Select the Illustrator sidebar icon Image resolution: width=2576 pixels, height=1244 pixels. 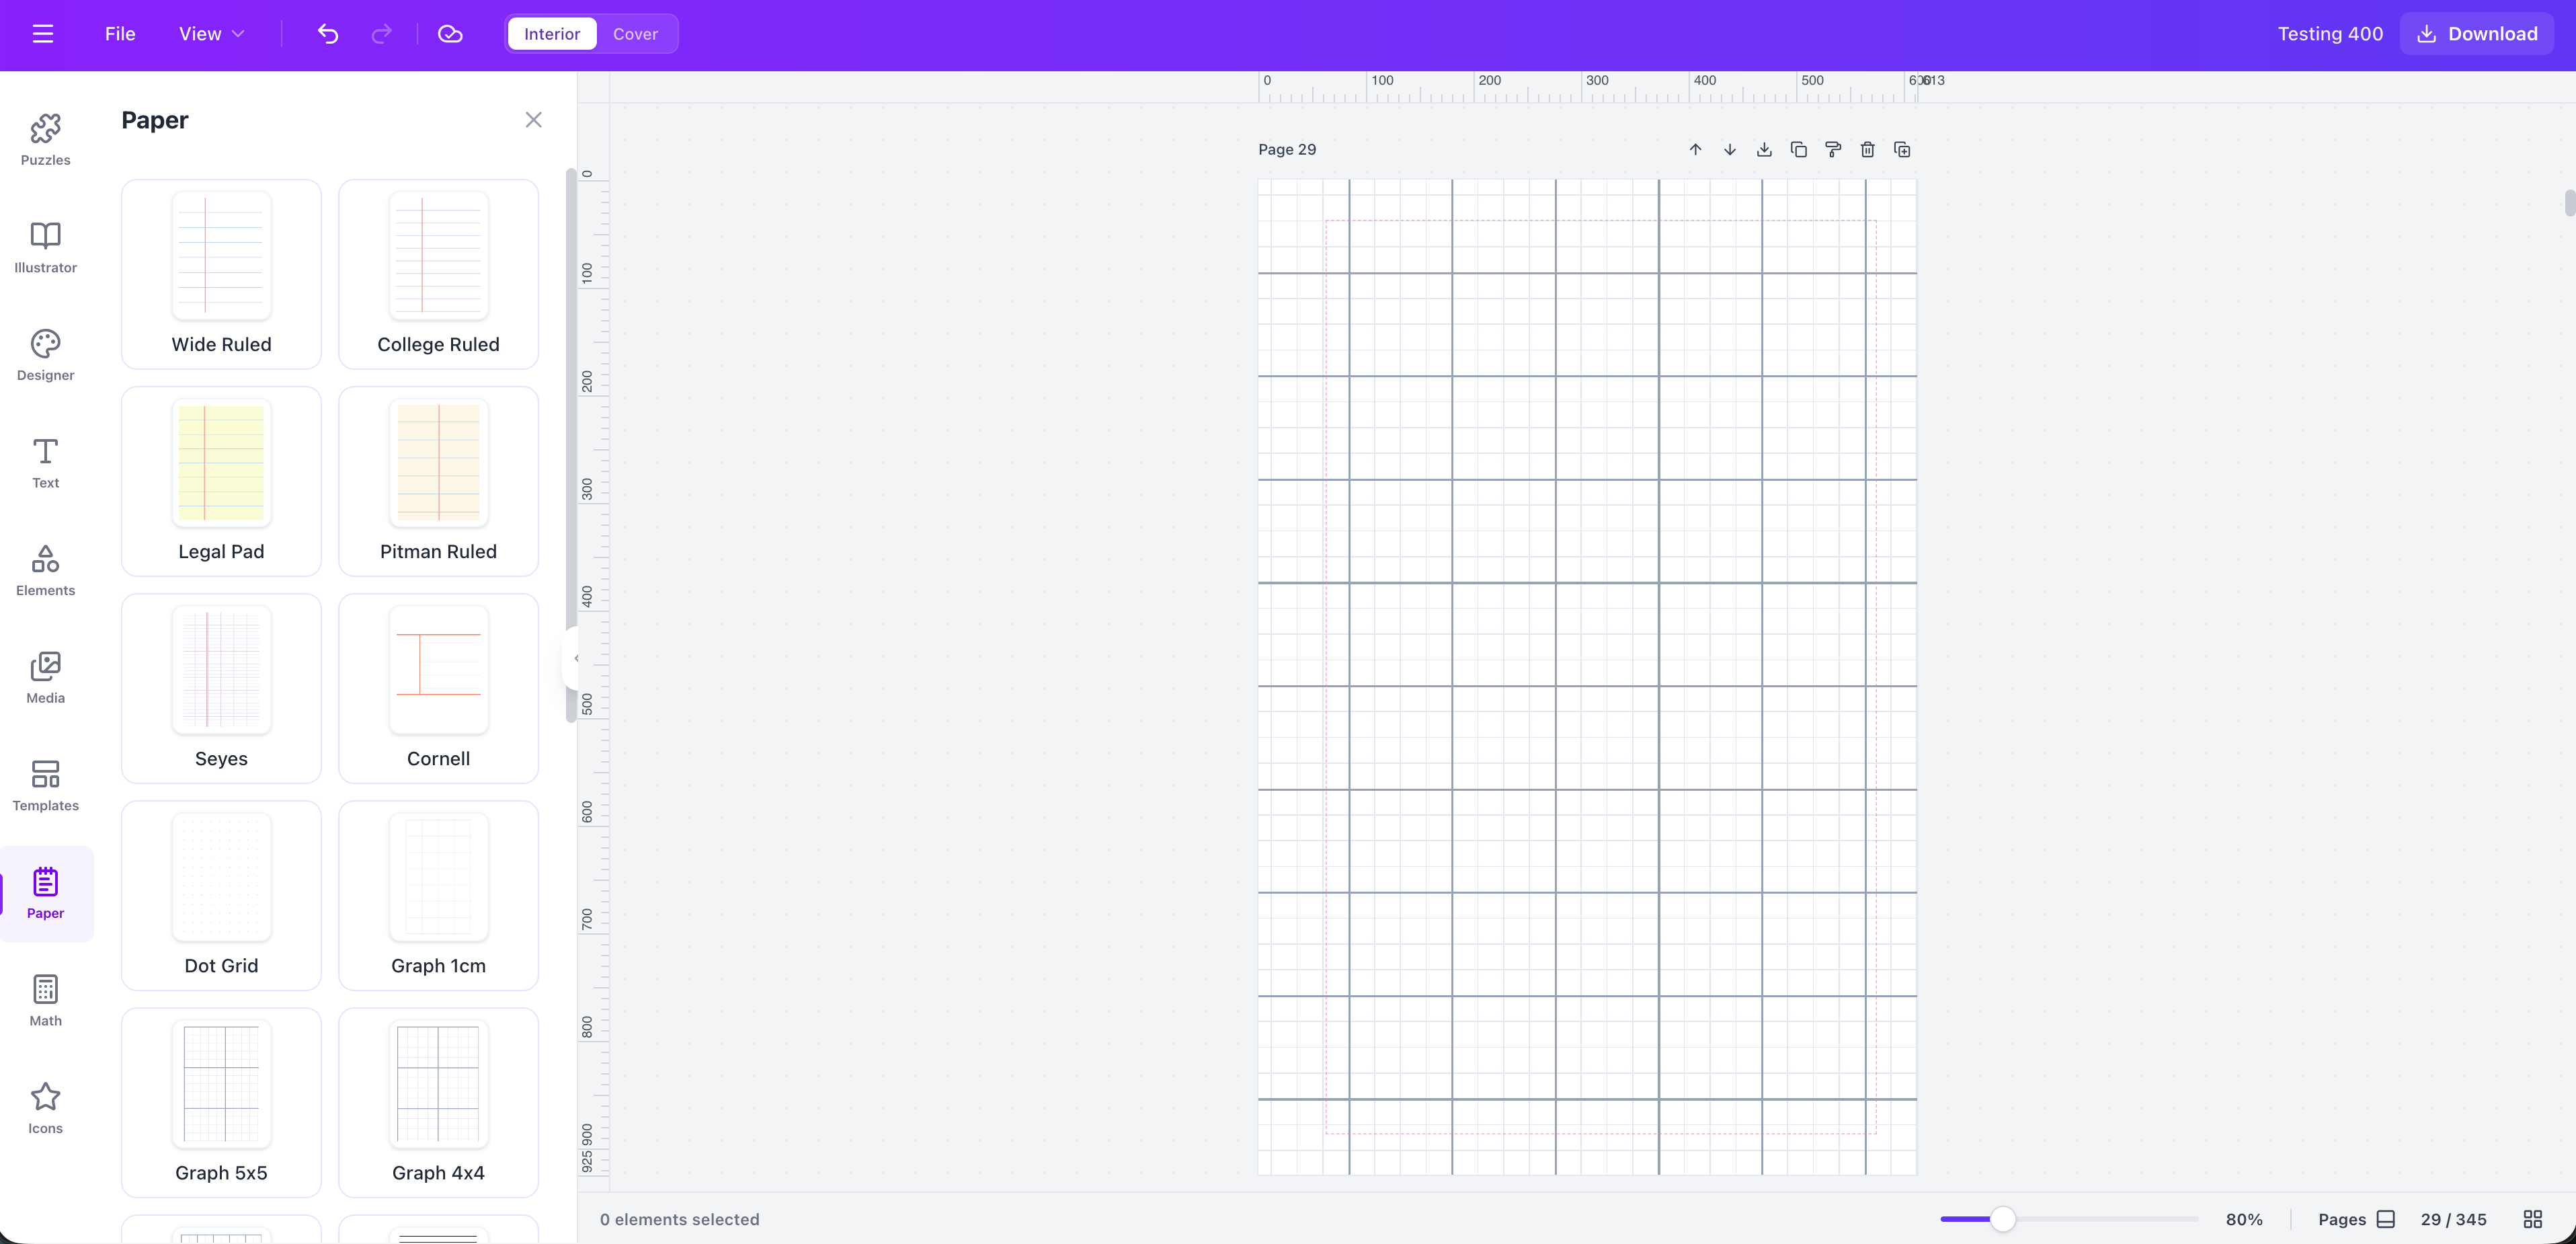45,246
